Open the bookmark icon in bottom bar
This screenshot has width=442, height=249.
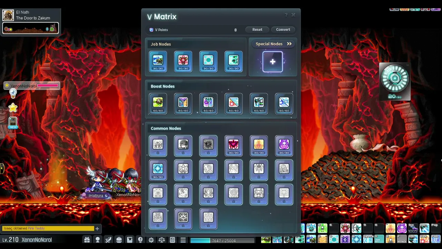pos(130,240)
